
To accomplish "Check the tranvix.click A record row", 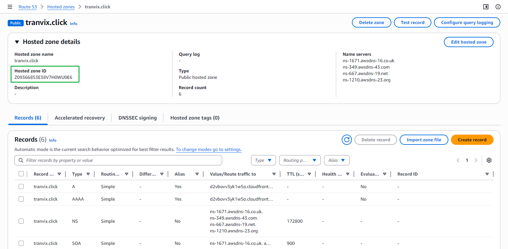I will point(21,187).
